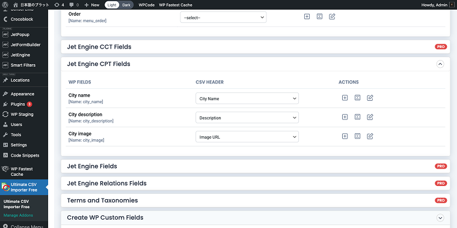Open Manage Addons submenu link

(18, 215)
